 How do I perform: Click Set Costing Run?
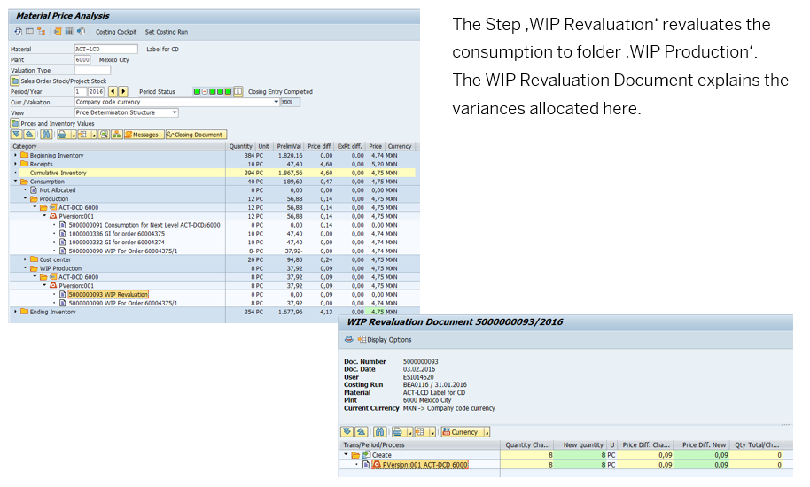(x=167, y=32)
